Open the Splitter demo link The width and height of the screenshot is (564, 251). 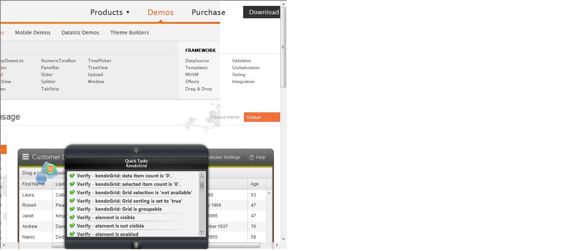click(x=48, y=82)
